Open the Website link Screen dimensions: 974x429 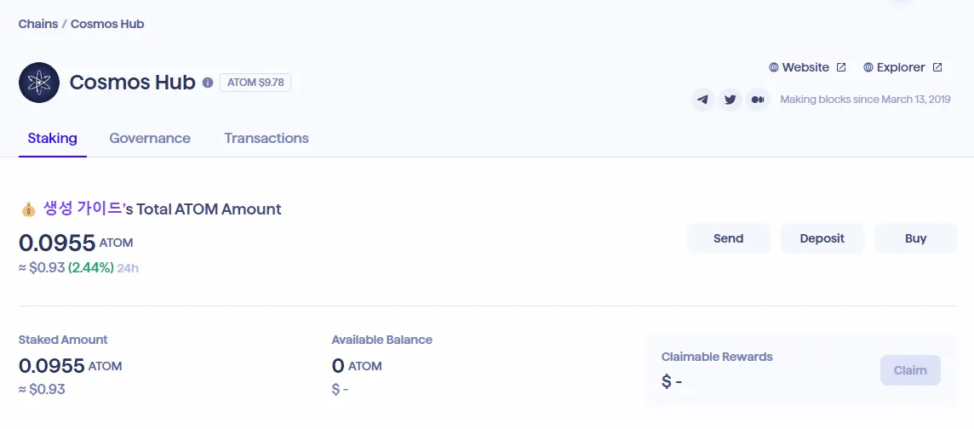[x=805, y=67]
